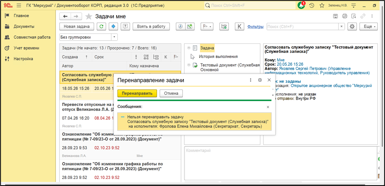Open the history clock icon in title bar

pyautogui.click(x=312, y=6)
